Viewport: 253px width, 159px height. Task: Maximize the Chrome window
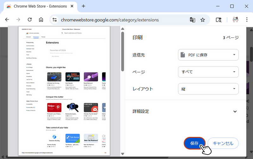click(232, 6)
